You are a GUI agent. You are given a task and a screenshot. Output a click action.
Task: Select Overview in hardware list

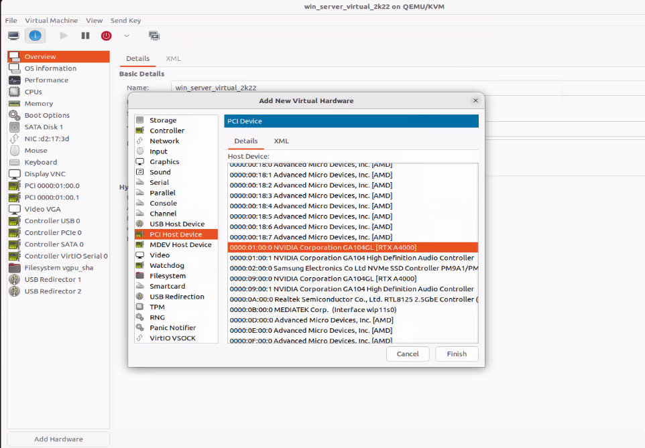tap(58, 57)
